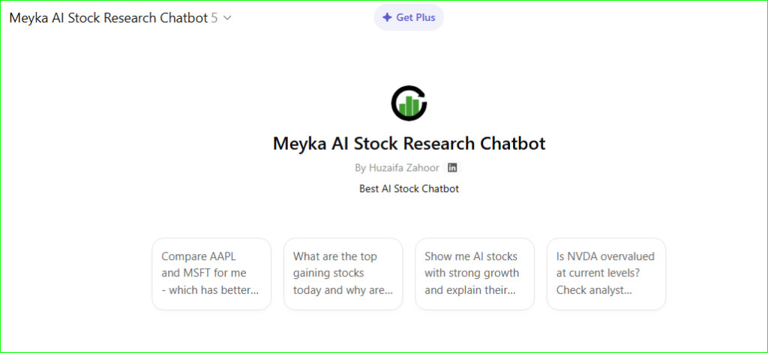Click the Meyka bar-chart logo icon
768x353 pixels.
click(409, 103)
